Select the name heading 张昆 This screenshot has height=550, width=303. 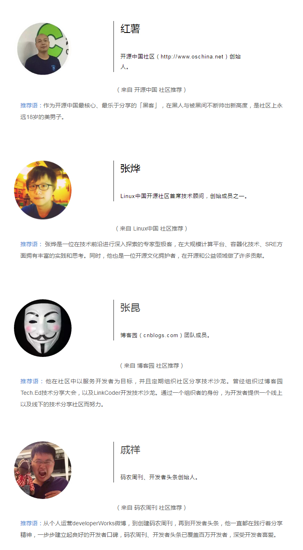point(130,308)
